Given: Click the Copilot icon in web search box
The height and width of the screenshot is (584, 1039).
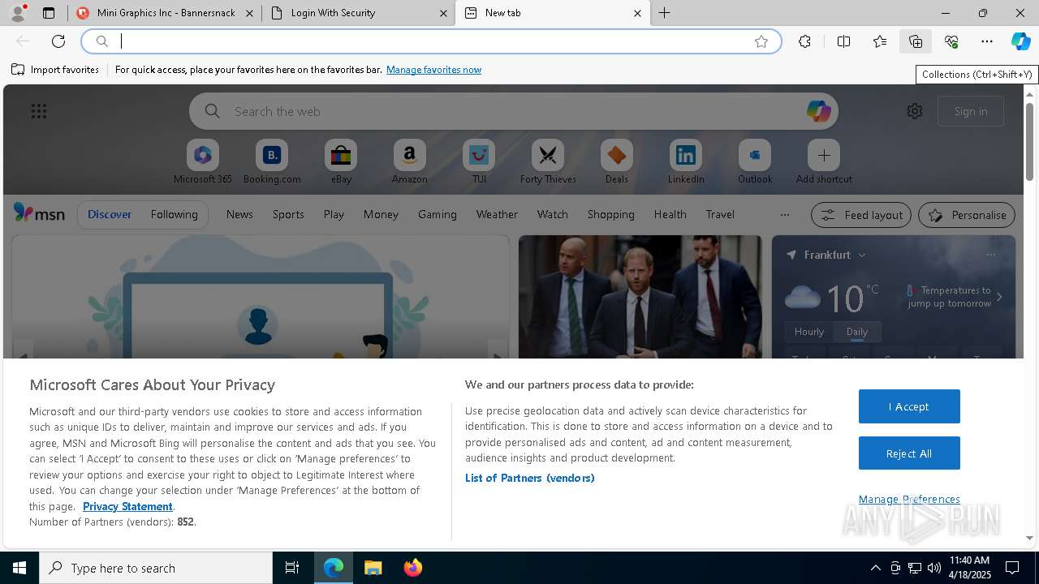Looking at the screenshot, I should [818, 111].
